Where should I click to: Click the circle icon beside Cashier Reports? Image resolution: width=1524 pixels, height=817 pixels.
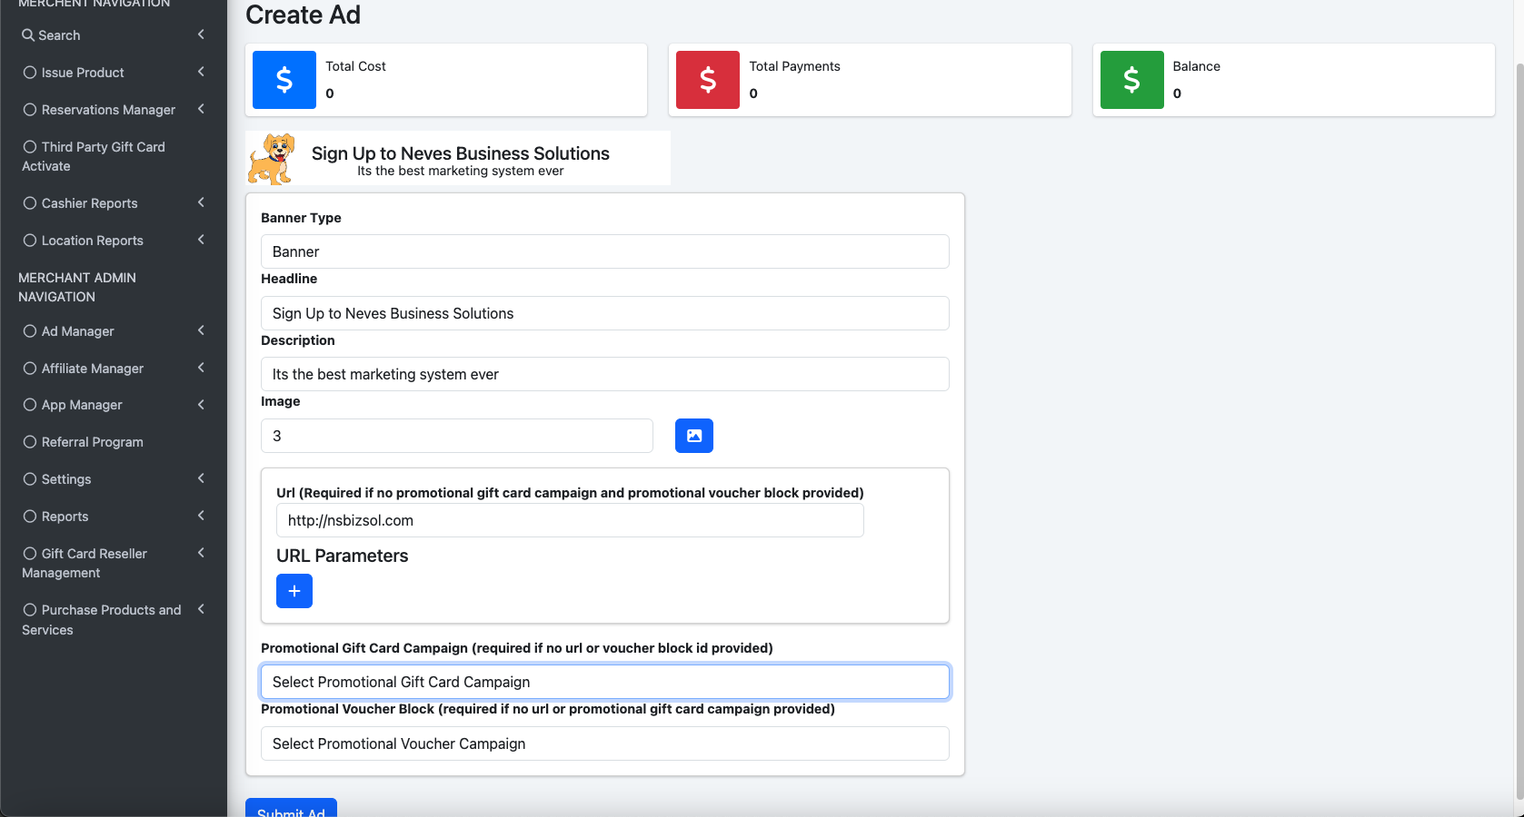30,203
